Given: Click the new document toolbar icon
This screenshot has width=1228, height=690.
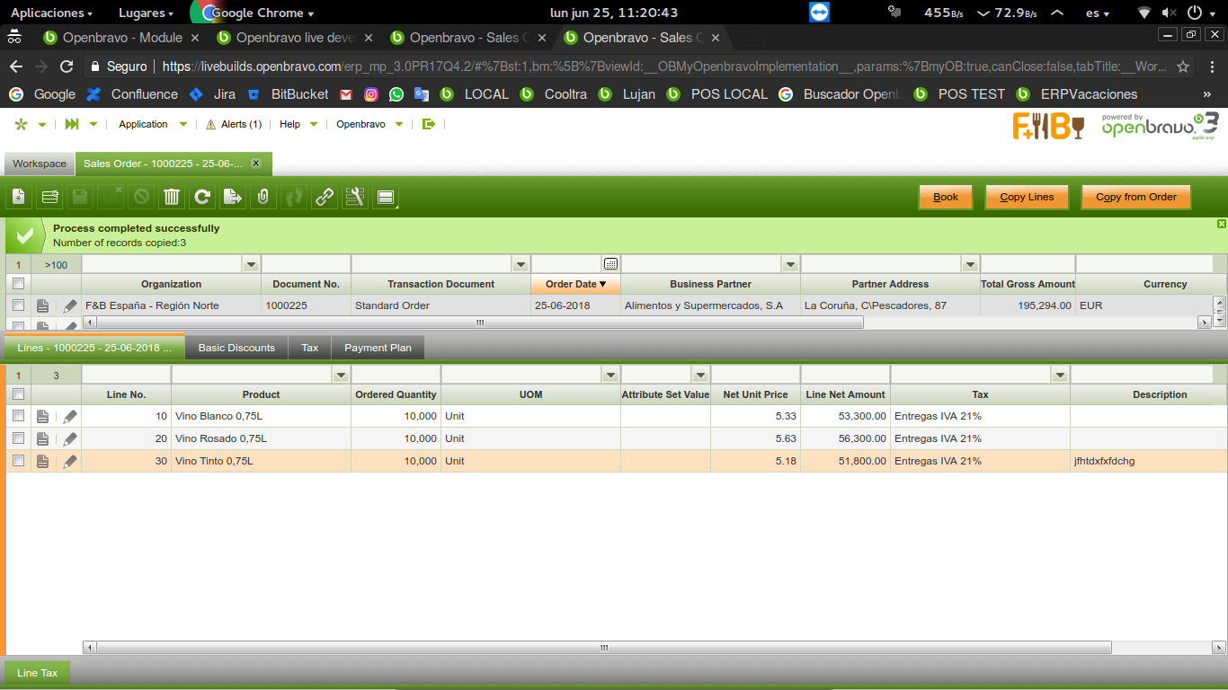Looking at the screenshot, I should [19, 198].
